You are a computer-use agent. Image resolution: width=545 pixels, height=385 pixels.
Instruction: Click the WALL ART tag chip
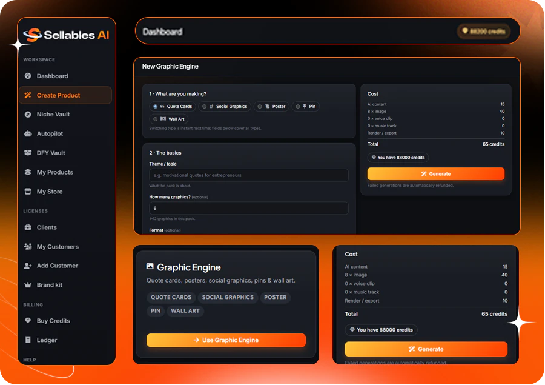pos(185,311)
